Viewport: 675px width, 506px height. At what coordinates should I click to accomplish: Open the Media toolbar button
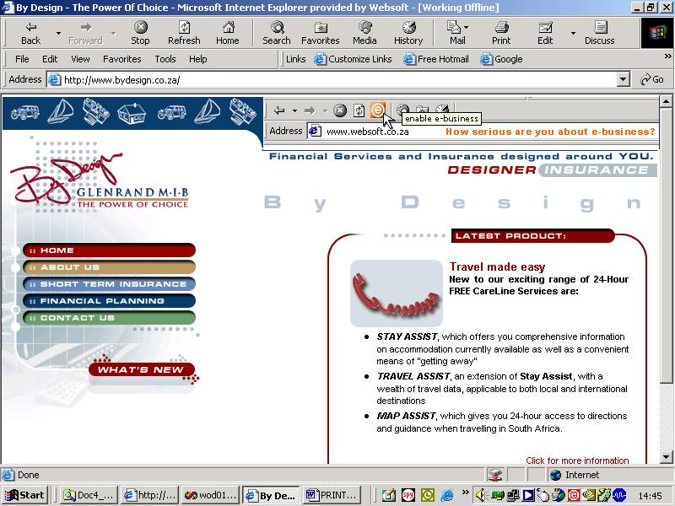364,33
